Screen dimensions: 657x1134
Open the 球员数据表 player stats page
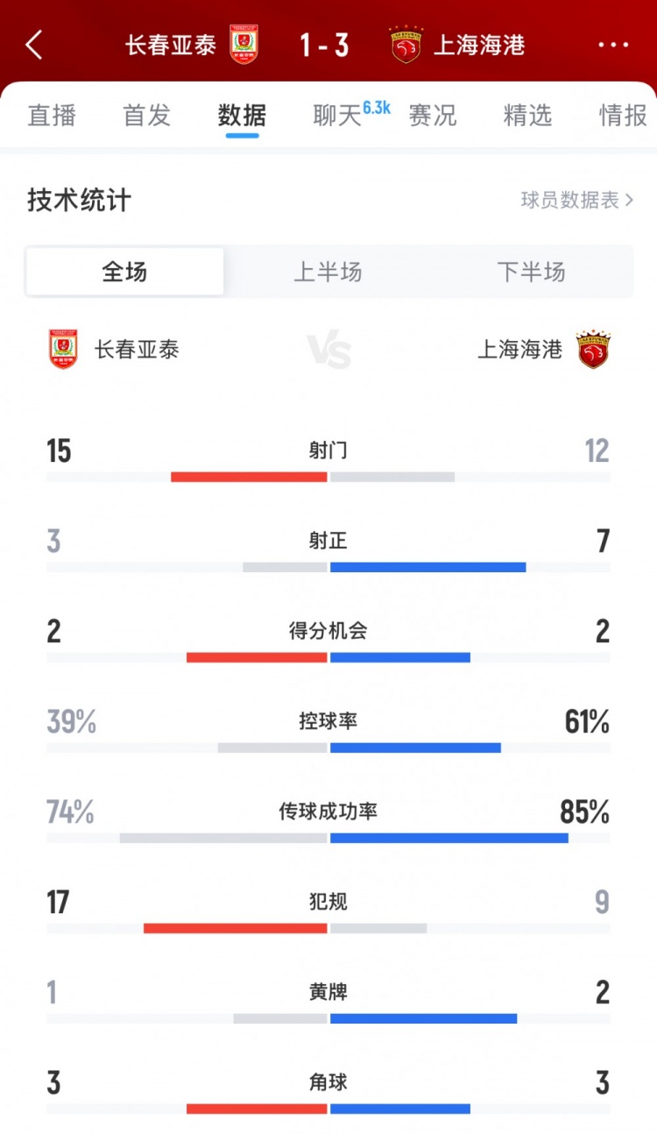click(x=568, y=200)
